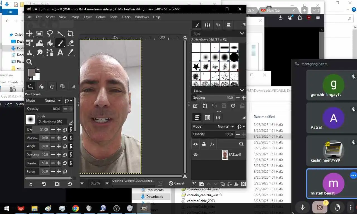Select the Fuzzy Select wand tool
Image resolution: width=357 pixels, height=214 pixels.
pyautogui.click(x=61, y=34)
